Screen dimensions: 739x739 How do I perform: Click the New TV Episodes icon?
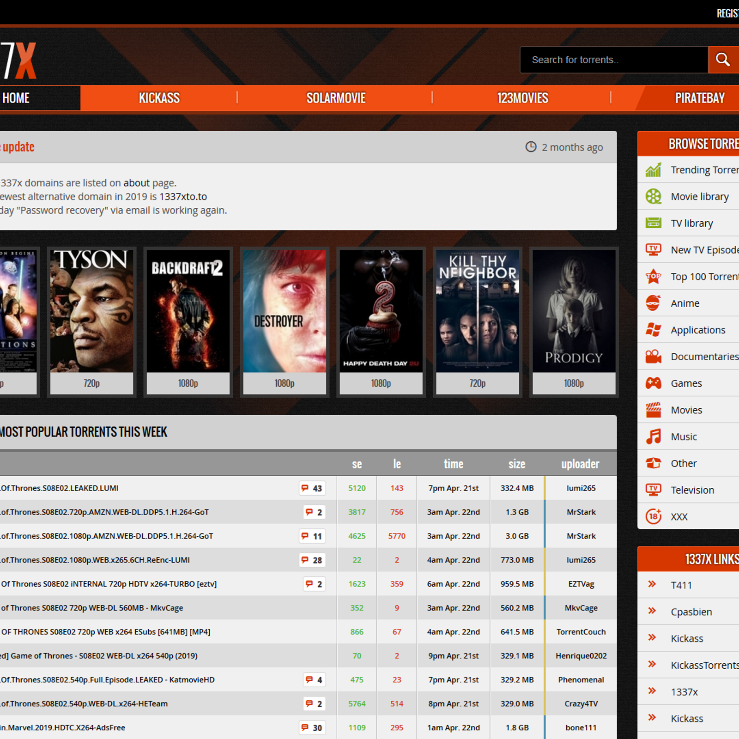tap(653, 250)
